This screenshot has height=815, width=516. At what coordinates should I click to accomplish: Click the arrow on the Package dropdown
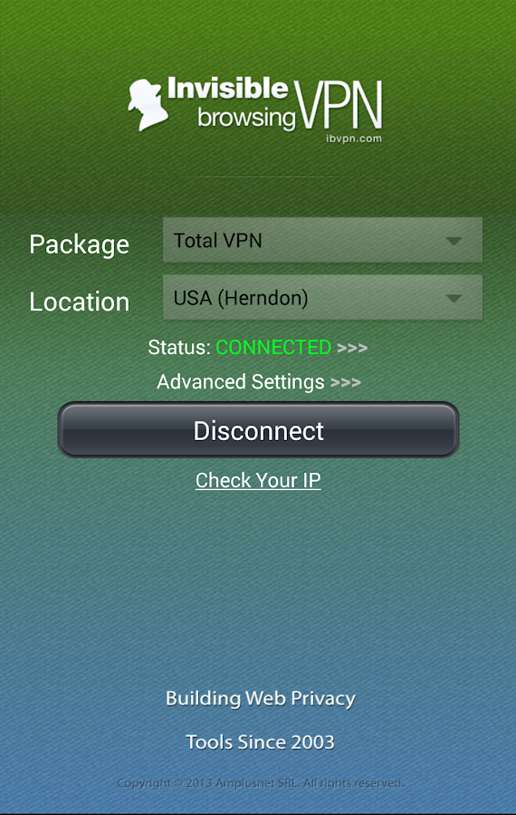(x=454, y=241)
